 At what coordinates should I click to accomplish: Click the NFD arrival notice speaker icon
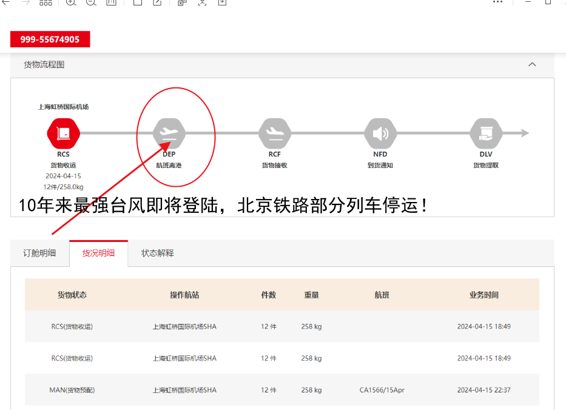(x=380, y=133)
